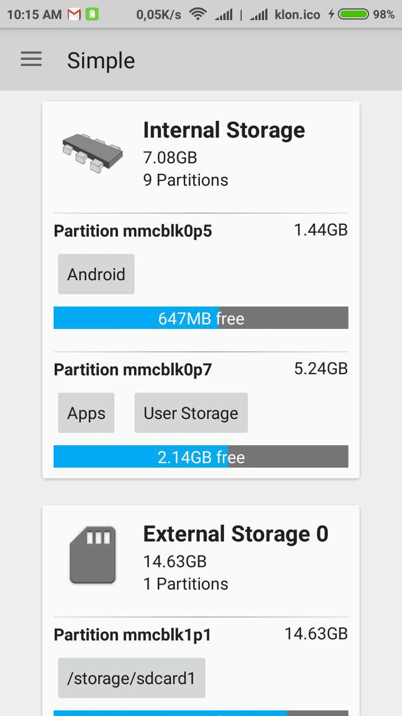Open the Partition mmcblk1p1 entry
This screenshot has width=402, height=716.
[132, 635]
